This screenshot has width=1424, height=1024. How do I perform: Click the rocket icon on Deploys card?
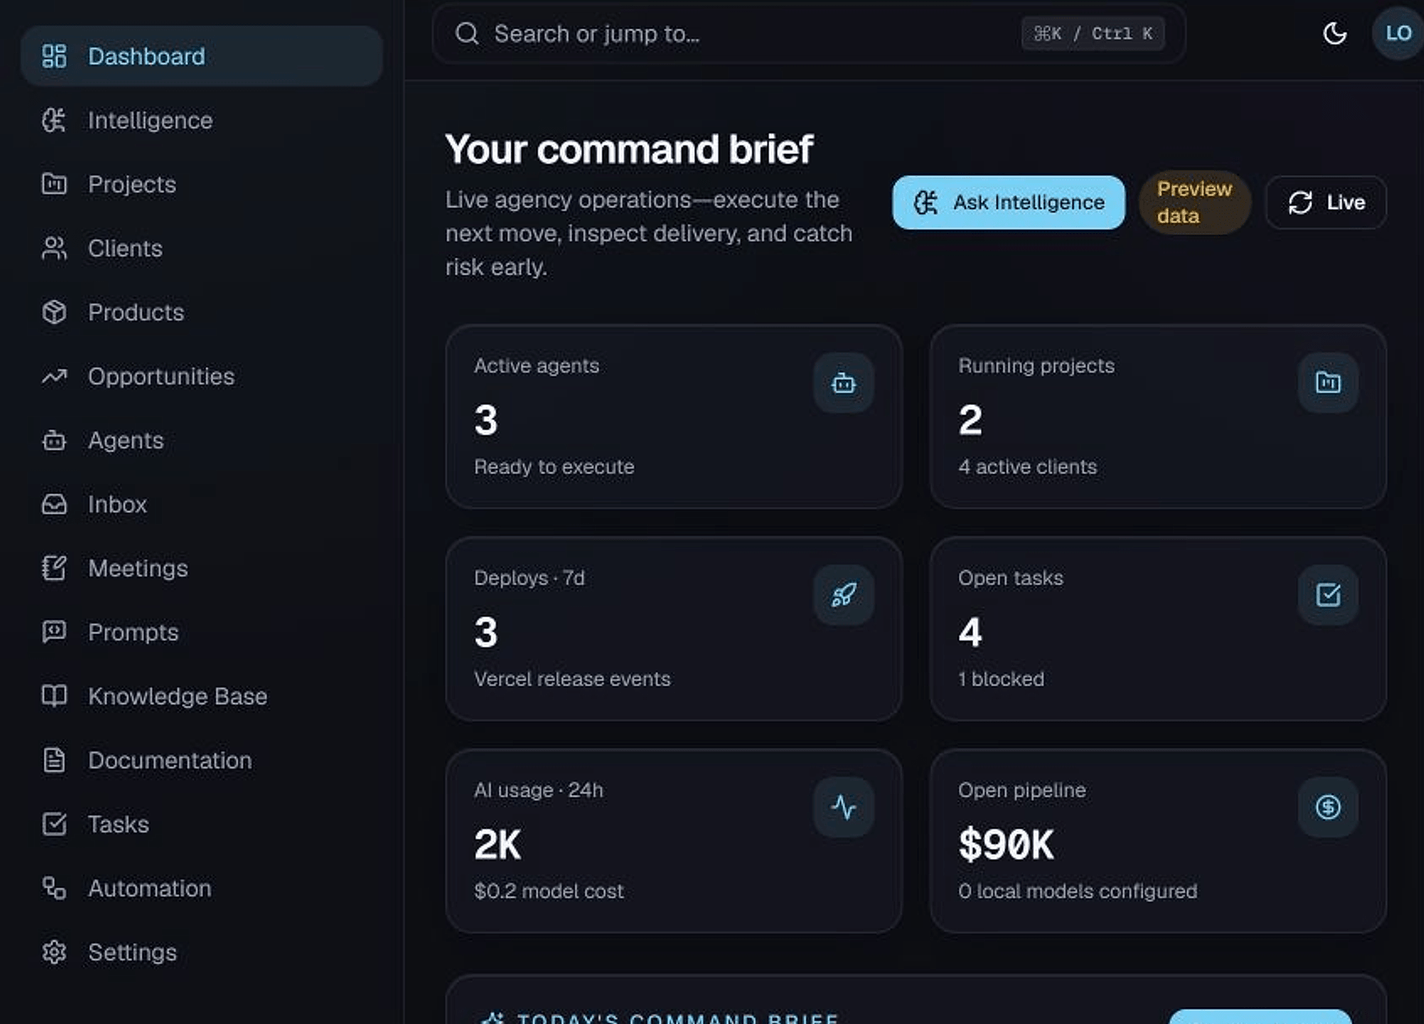(843, 595)
